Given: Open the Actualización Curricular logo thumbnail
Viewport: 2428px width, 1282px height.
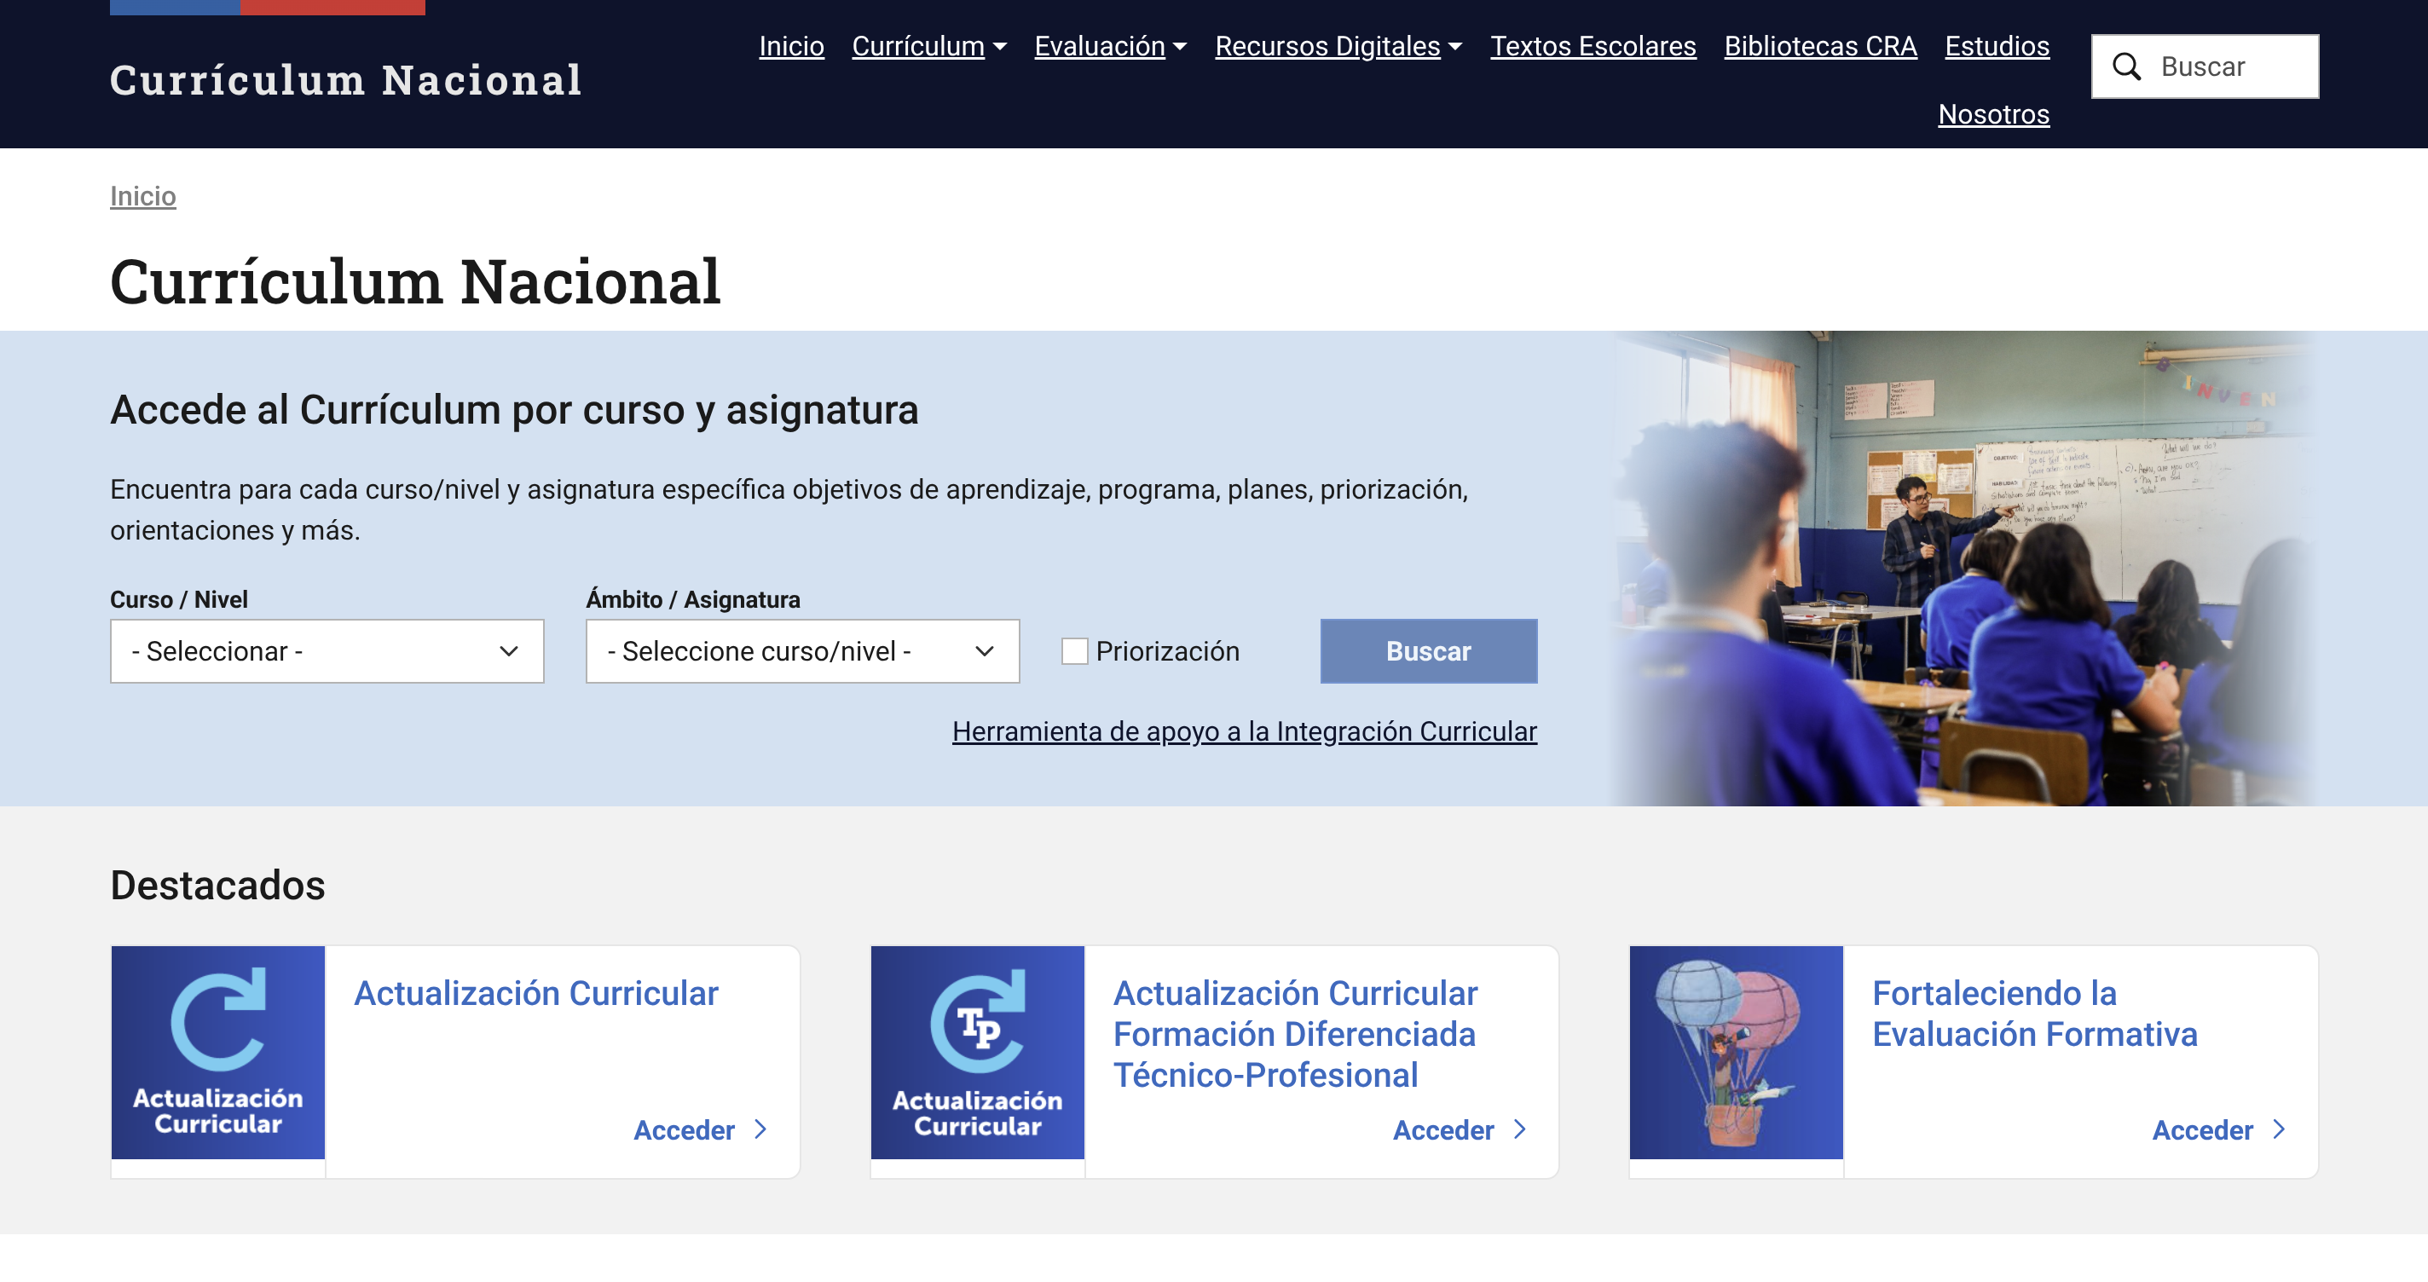Looking at the screenshot, I should tap(217, 1052).
